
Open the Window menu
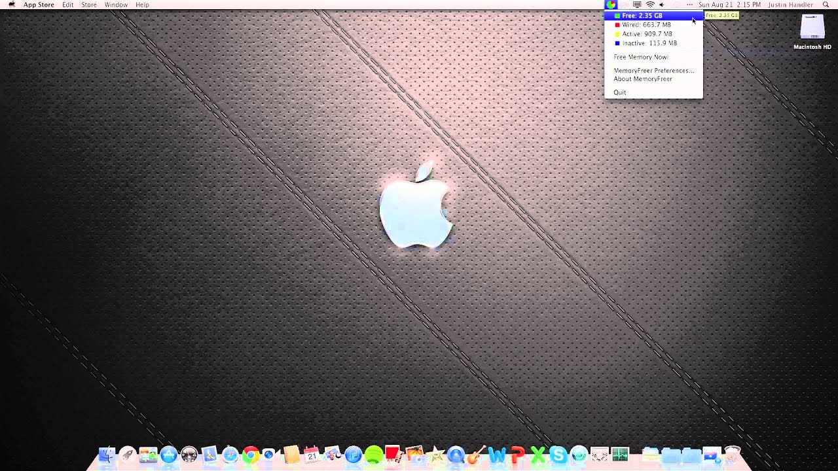point(116,5)
